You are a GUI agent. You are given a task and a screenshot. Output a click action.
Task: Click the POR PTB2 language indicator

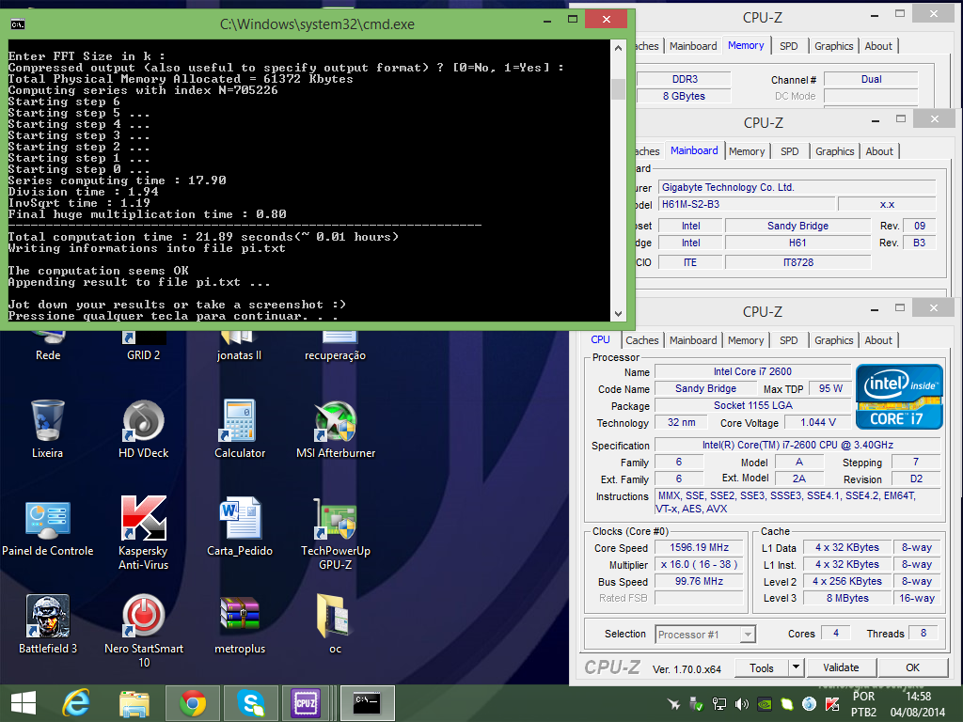(x=863, y=704)
